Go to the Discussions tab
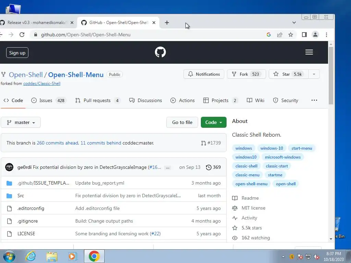351x263 pixels. [x=145, y=100]
